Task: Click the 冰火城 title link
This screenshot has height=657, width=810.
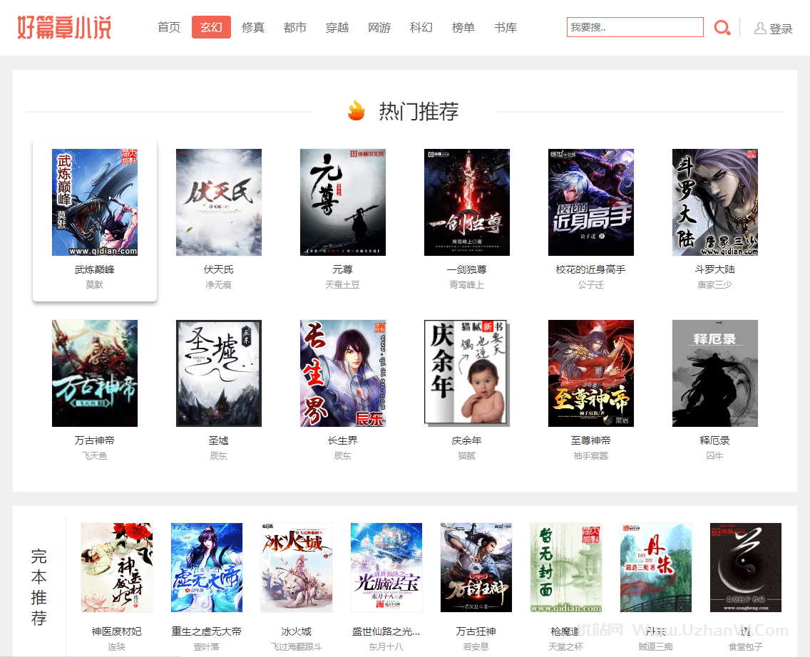Action: click(x=297, y=631)
